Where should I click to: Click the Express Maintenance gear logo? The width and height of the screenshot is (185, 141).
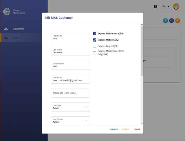(x=7, y=11)
